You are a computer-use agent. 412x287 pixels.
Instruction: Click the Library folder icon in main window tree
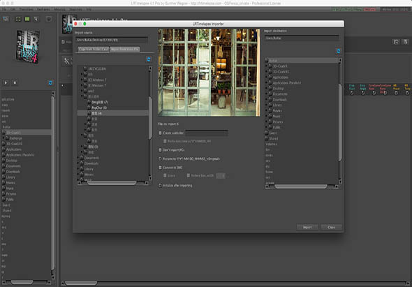click(3, 177)
